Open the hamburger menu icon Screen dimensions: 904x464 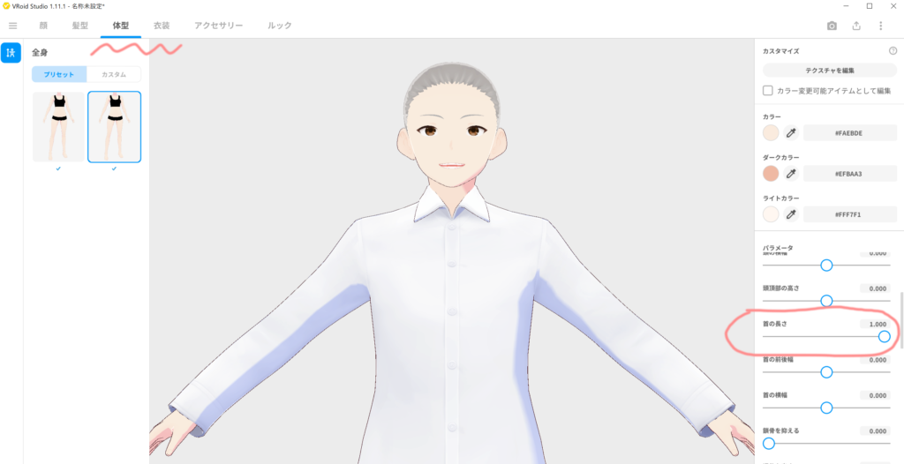click(12, 26)
